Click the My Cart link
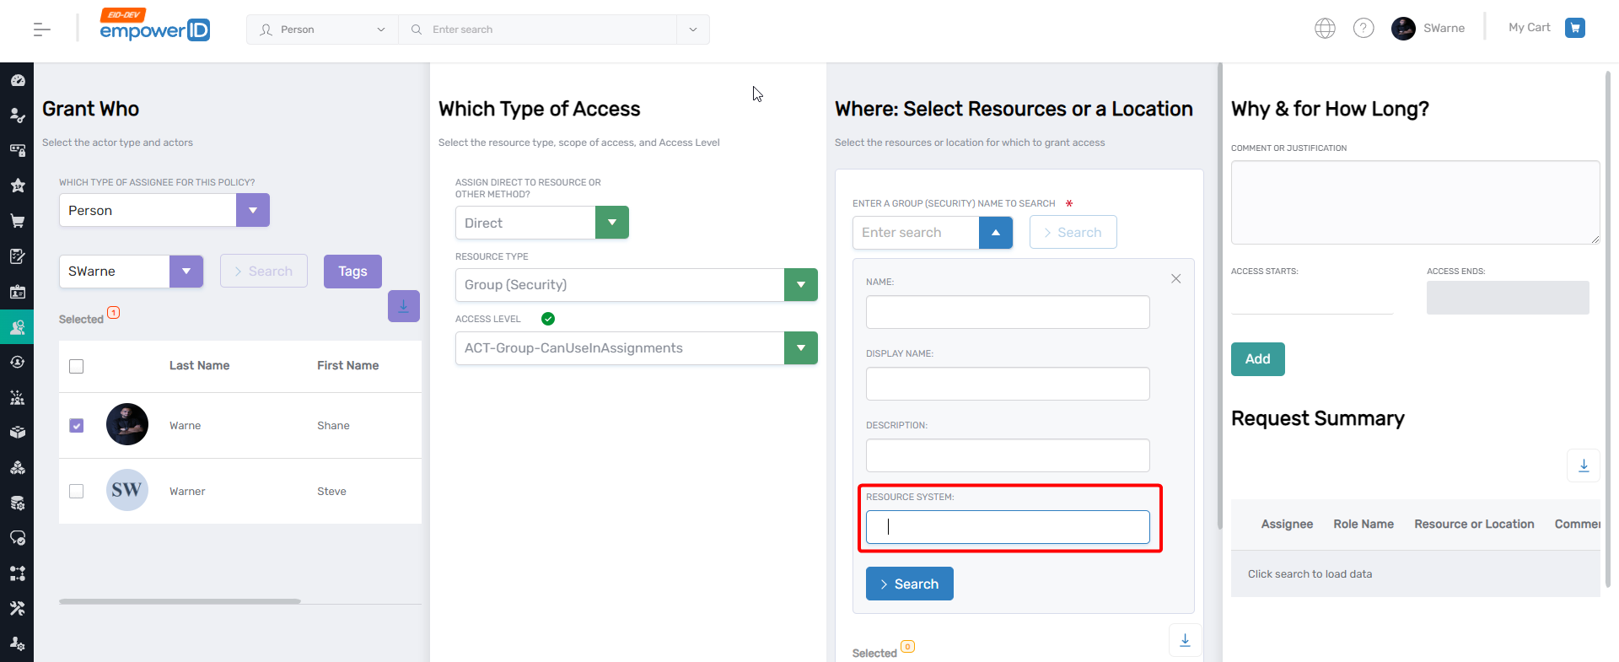This screenshot has width=1619, height=662. 1530,28
